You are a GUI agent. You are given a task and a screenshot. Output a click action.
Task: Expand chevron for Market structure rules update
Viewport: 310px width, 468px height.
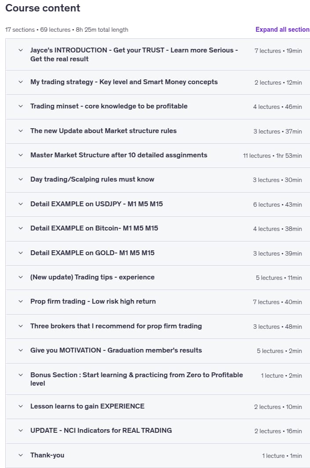pyautogui.click(x=21, y=131)
